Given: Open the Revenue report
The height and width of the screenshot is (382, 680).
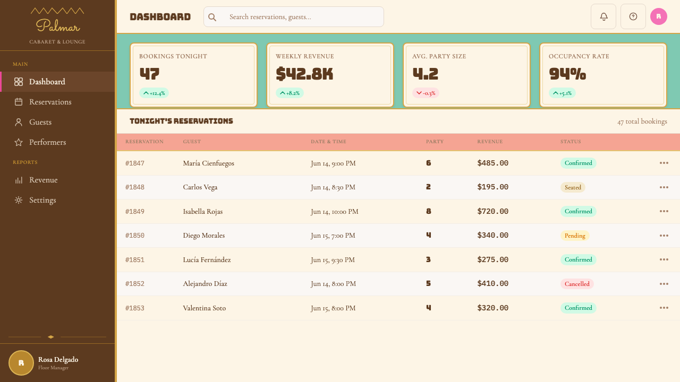Looking at the screenshot, I should [x=57, y=180].
